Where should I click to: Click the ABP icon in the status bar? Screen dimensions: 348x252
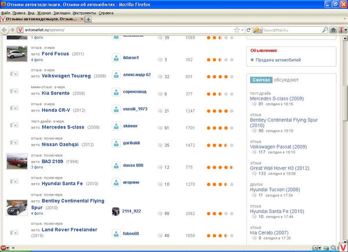point(3,247)
